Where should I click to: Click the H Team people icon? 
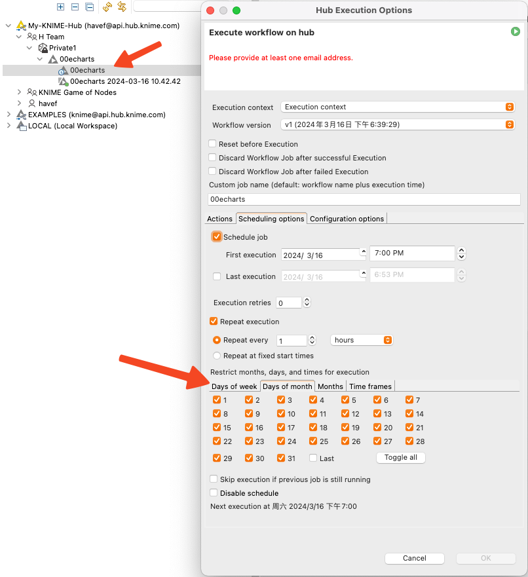pyautogui.click(x=32, y=37)
